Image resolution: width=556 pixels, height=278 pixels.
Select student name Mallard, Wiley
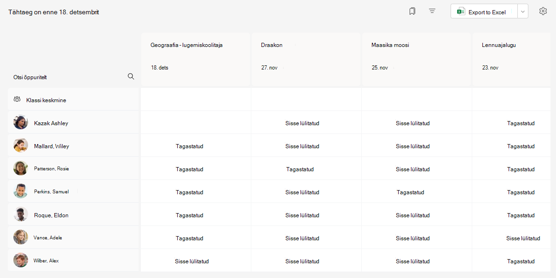(52, 146)
